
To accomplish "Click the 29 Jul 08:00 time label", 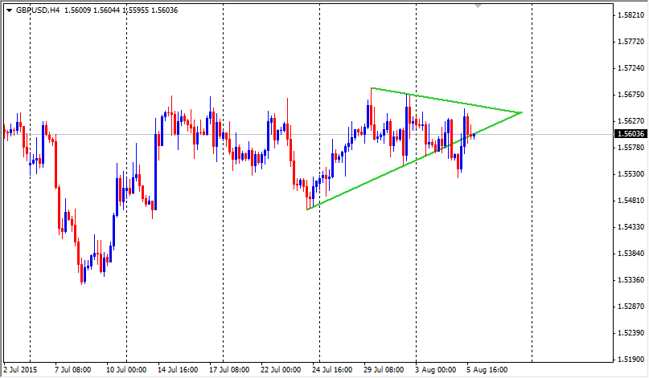I will click(384, 370).
